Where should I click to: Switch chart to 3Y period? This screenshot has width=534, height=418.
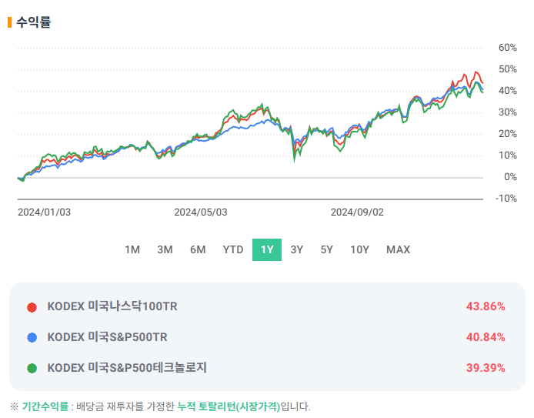tap(297, 249)
